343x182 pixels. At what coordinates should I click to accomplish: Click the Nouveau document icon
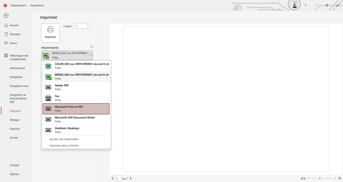click(6, 34)
